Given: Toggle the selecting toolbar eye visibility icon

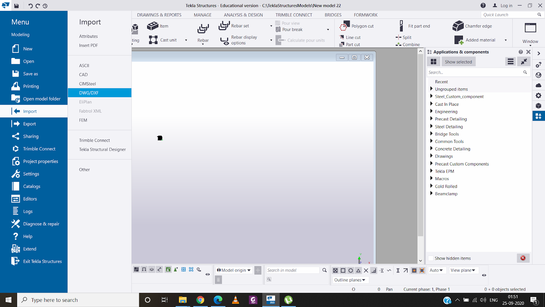Looking at the screenshot, I should pos(207,274).
